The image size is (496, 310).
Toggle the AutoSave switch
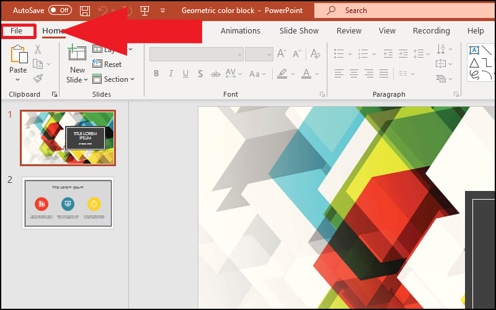[x=60, y=11]
